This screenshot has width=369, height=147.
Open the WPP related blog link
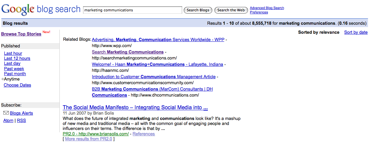158,39
